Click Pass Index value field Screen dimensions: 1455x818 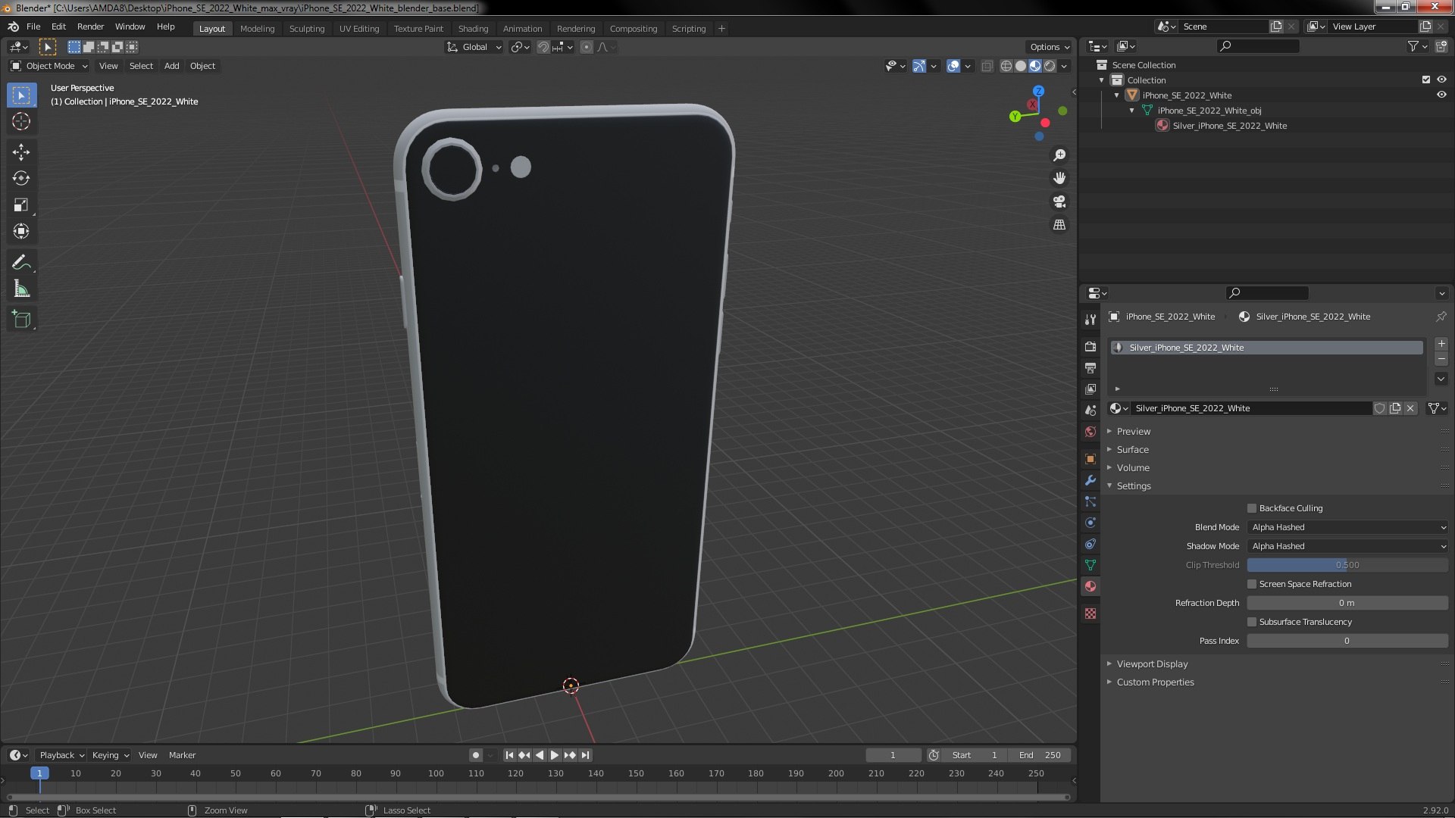point(1347,641)
